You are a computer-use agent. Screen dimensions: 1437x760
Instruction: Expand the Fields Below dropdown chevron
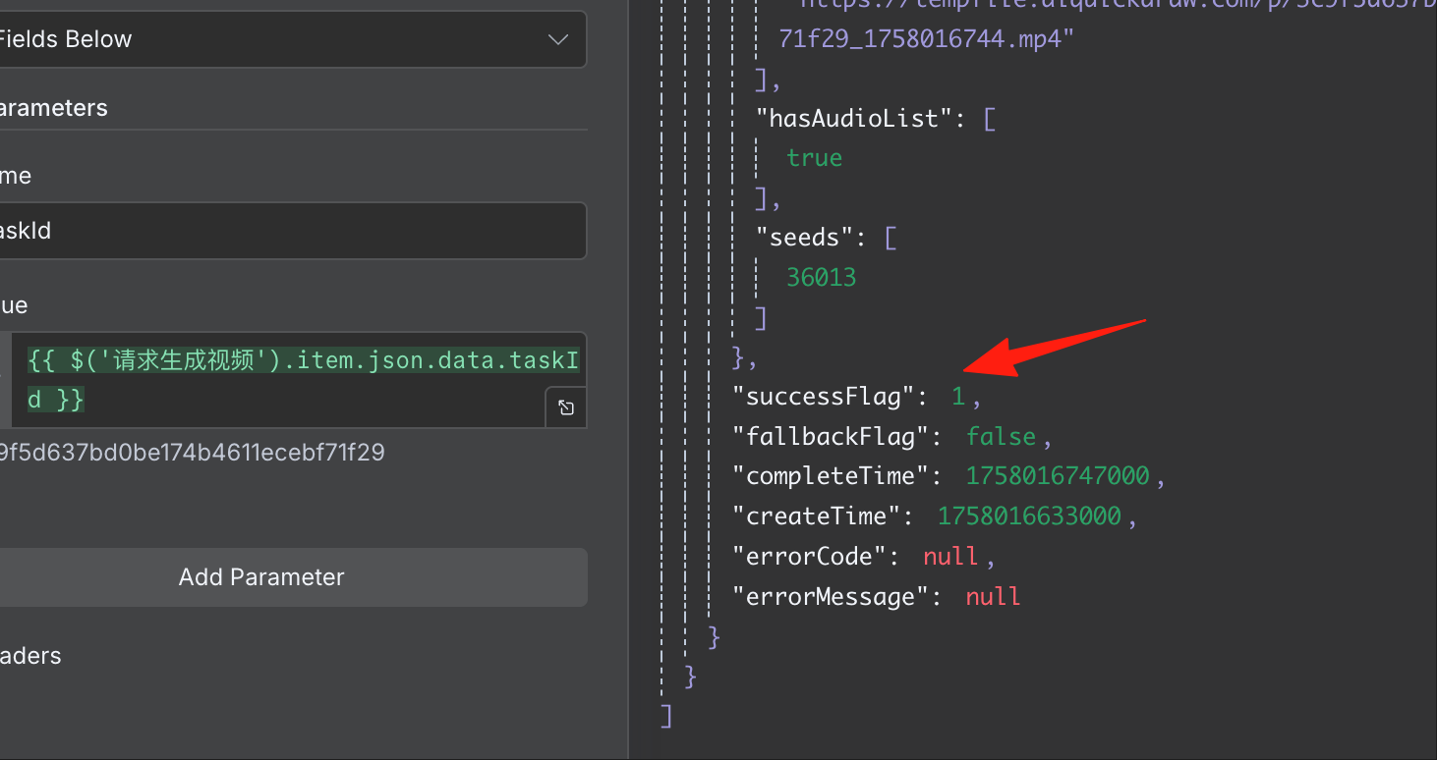pyautogui.click(x=558, y=40)
